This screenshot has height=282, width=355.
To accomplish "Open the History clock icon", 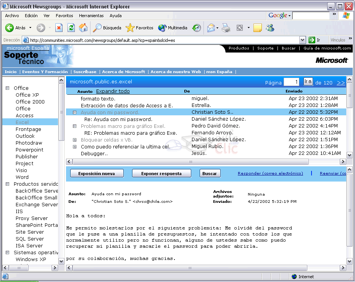I will pyautogui.click(x=197, y=28).
